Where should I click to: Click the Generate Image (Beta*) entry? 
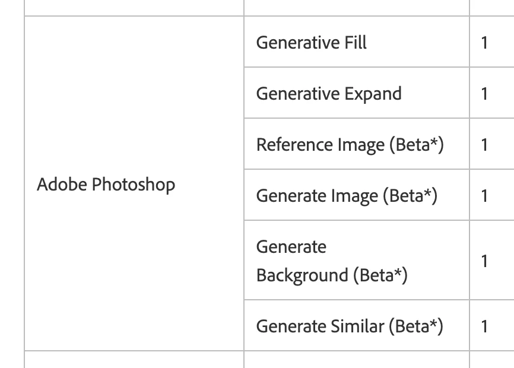coord(347,196)
